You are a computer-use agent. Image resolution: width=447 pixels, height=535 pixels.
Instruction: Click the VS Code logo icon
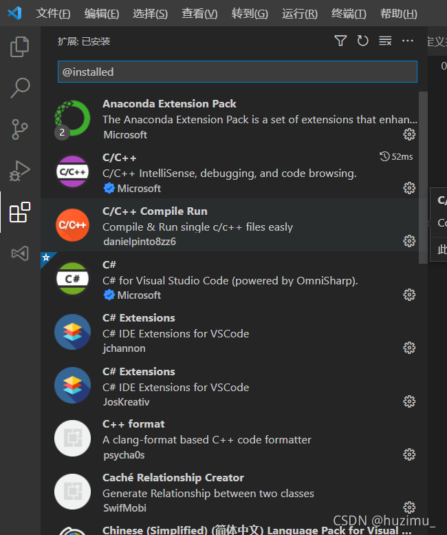tap(14, 13)
